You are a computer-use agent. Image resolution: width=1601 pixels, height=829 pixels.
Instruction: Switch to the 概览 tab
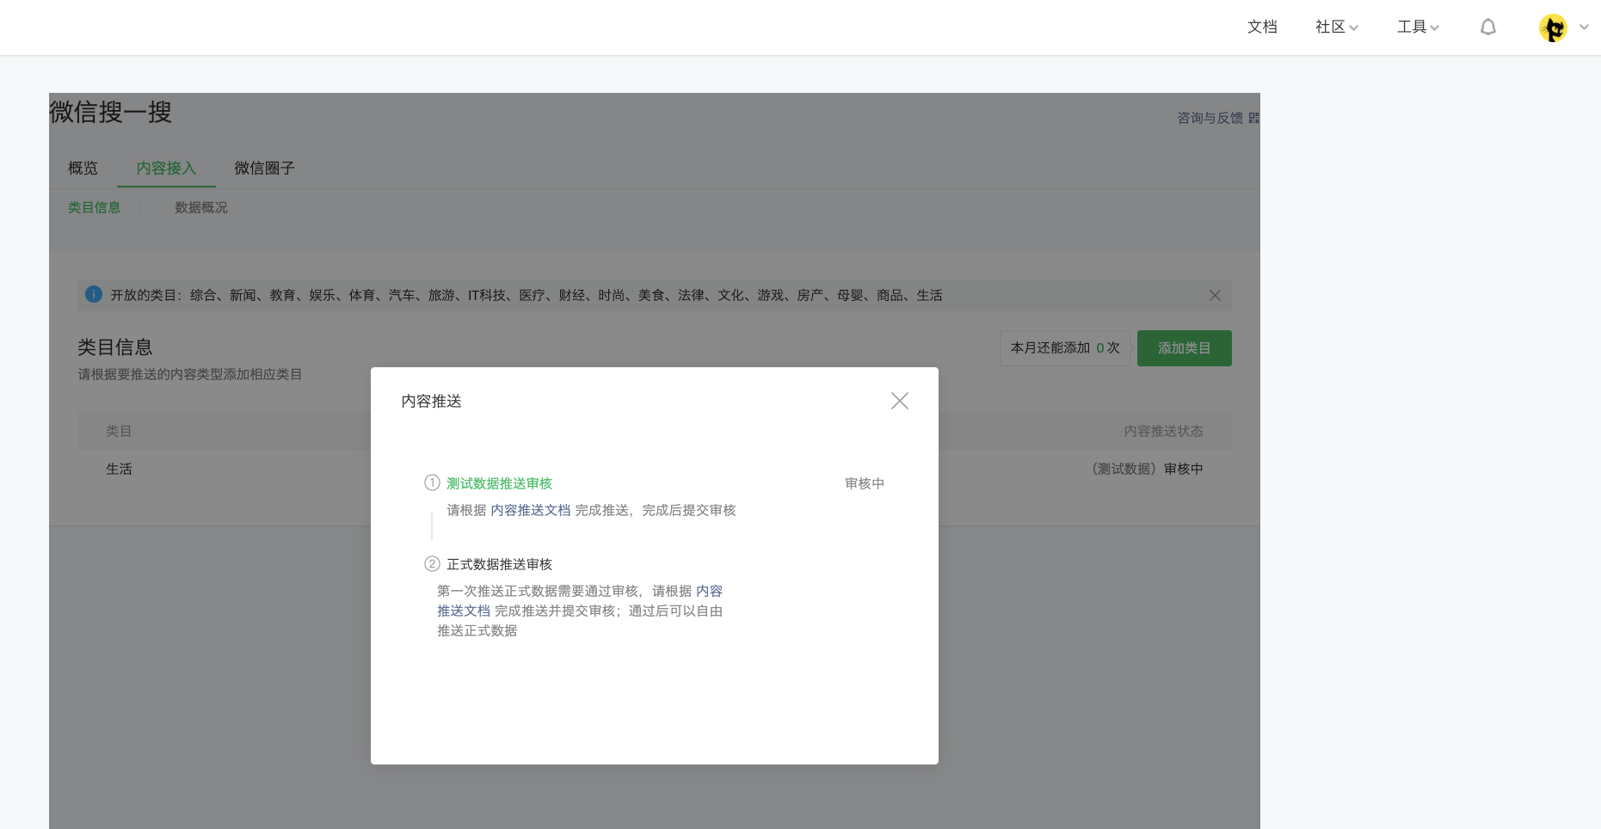point(83,168)
